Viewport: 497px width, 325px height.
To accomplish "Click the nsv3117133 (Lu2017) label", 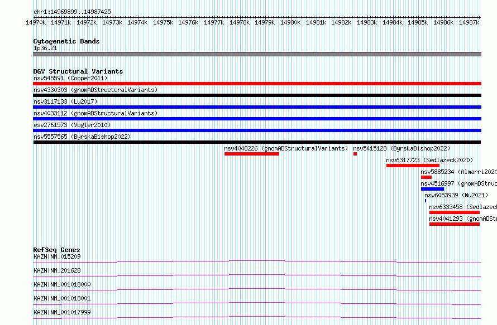I will click(65, 101).
